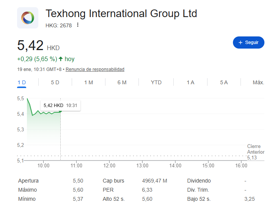Click the chart marker at 10:31
This screenshot has height=211, width=272.
pyautogui.click(x=61, y=112)
